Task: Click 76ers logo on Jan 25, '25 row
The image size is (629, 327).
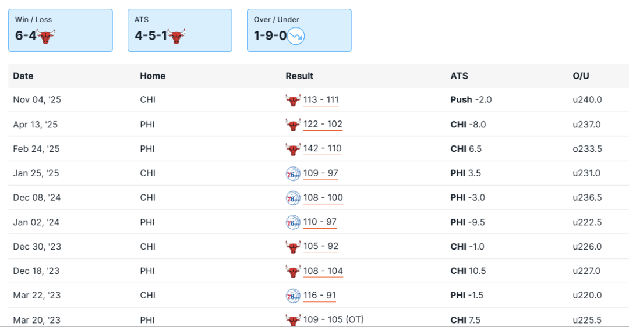Action: coord(293,173)
